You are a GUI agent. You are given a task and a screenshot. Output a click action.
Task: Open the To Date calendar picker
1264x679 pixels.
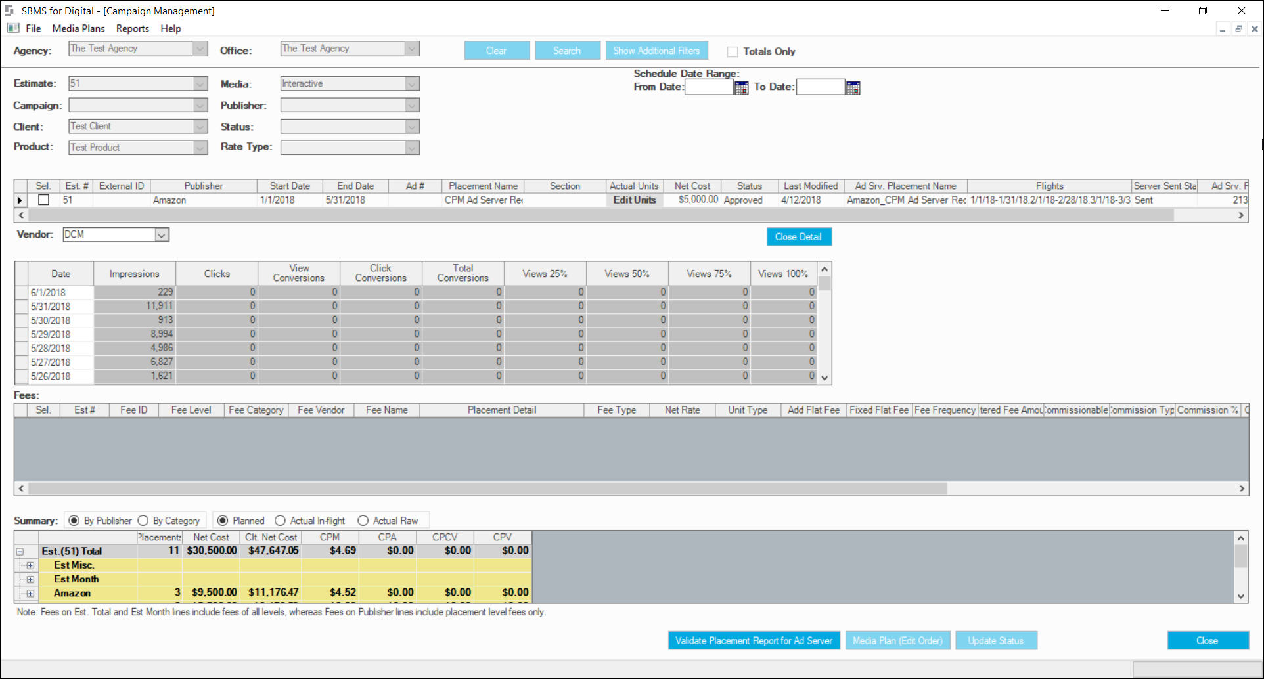pos(853,88)
